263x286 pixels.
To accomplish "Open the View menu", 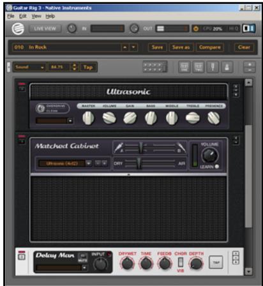I will tap(36, 16).
